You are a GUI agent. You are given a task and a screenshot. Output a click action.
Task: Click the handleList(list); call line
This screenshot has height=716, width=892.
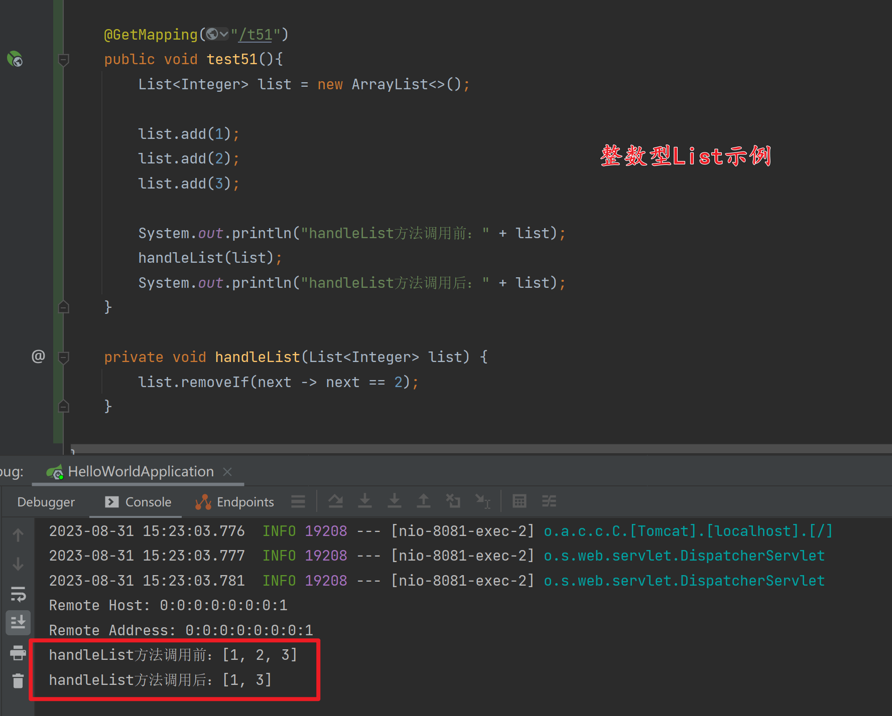pos(210,258)
